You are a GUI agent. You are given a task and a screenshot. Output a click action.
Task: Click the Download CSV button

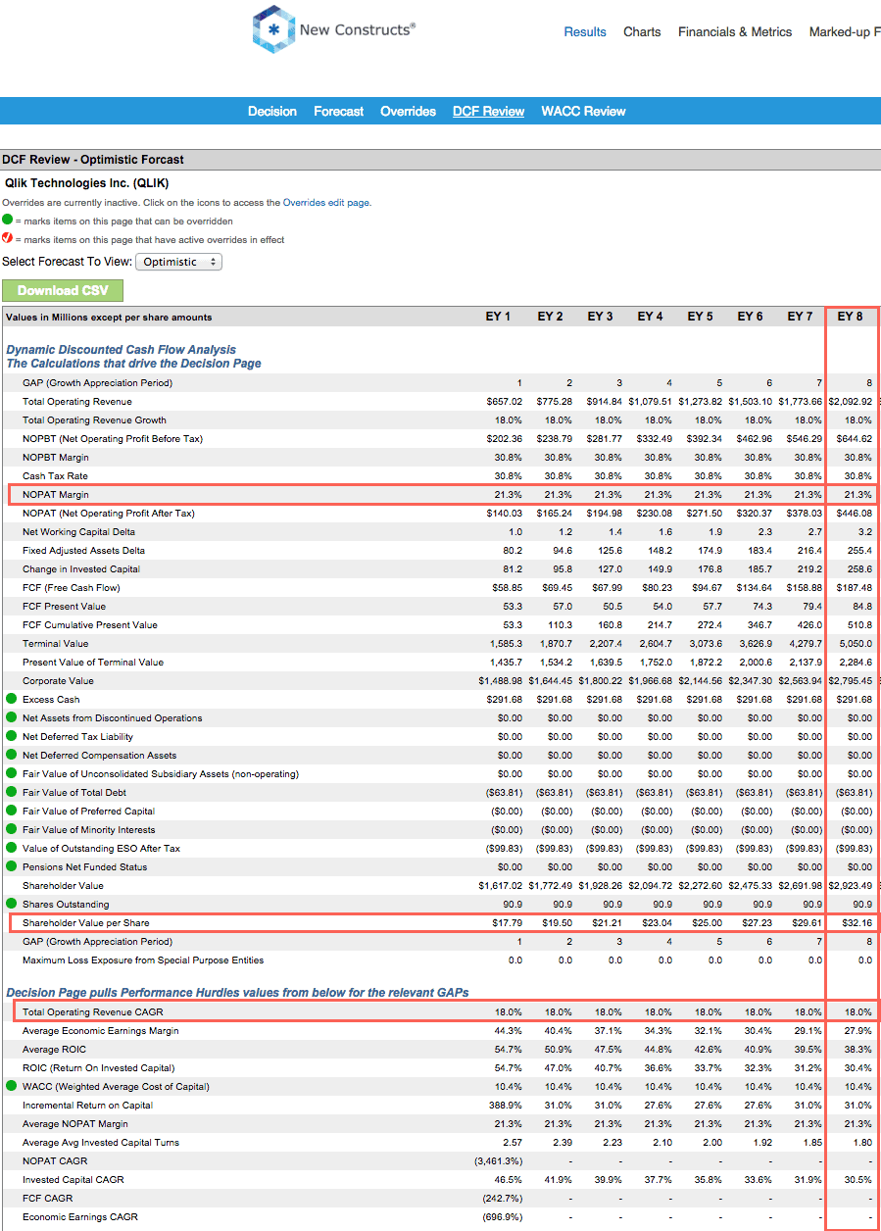coord(63,290)
